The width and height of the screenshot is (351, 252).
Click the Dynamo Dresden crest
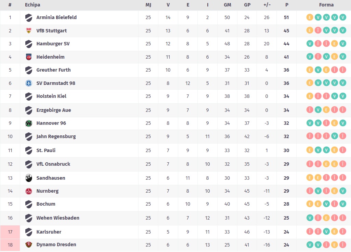[x=29, y=244]
